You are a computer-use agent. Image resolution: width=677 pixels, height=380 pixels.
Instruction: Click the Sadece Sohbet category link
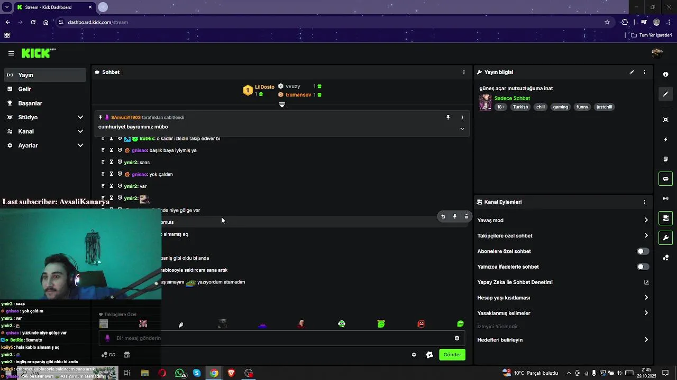(512, 98)
